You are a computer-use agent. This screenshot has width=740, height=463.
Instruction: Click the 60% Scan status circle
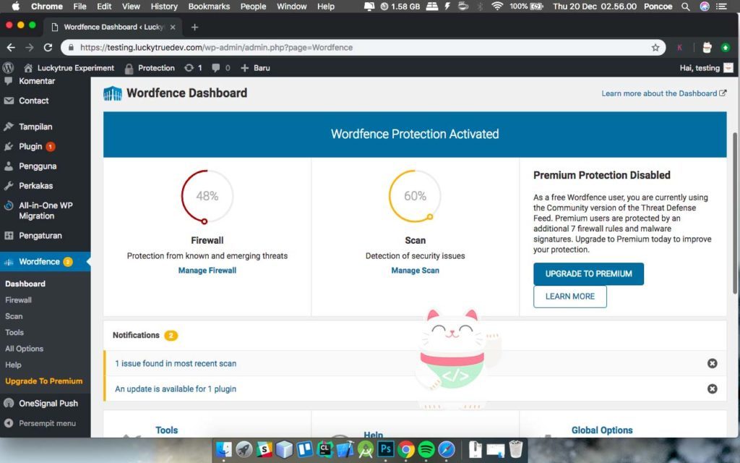(415, 196)
